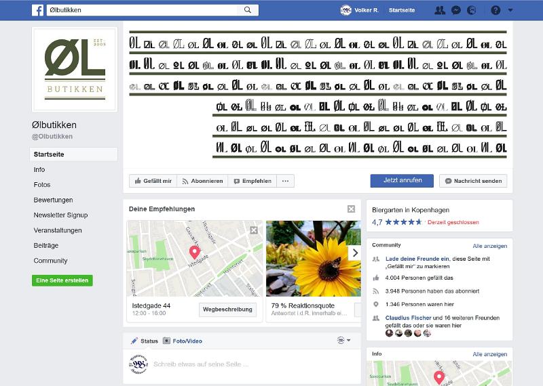This screenshot has width=543, height=386.
Task: Click the Empfehlen button
Action: coord(252,181)
